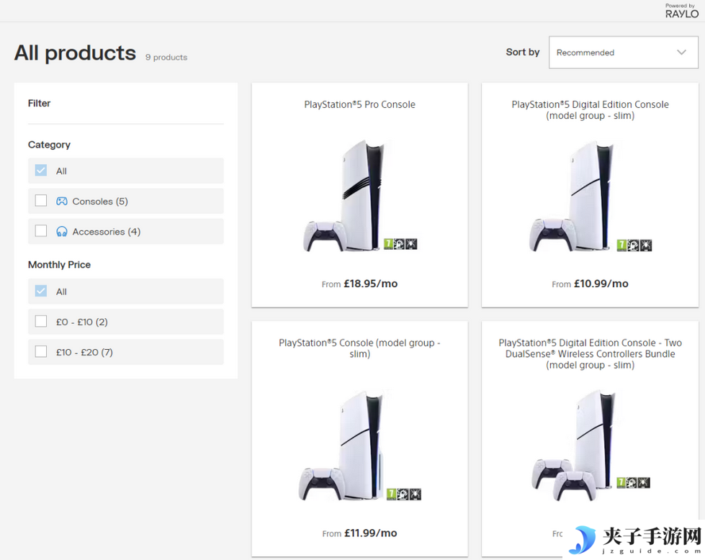This screenshot has width=705, height=560.
Task: Open the Two DualSense Wireless Controllers Bundle title
Action: pos(590,353)
